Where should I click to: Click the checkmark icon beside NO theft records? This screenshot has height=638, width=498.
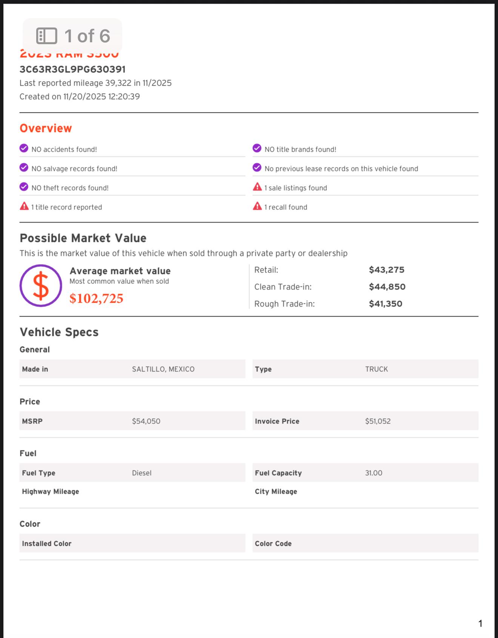[x=24, y=187]
